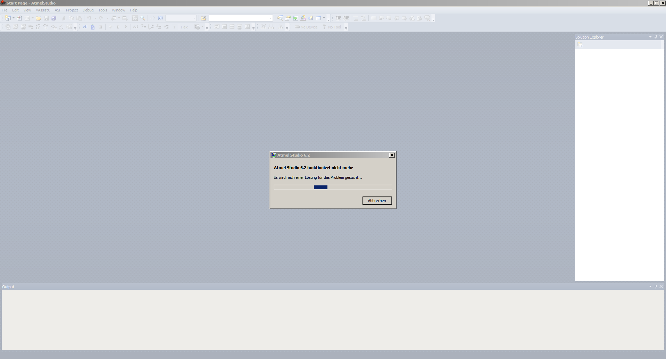Click the Solution Explorer properties icon

[x=580, y=45]
